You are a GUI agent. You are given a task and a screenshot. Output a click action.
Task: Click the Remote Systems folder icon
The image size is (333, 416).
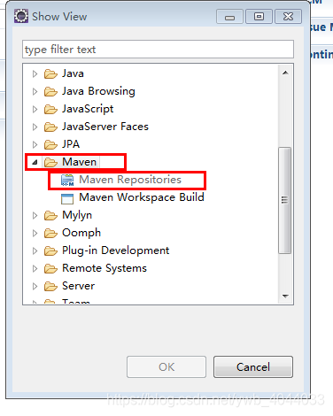pyautogui.click(x=50, y=269)
